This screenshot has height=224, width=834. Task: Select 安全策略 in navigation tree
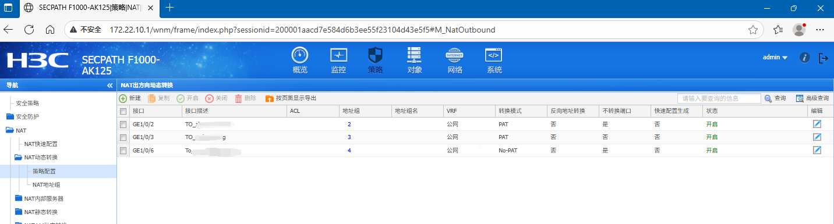[x=27, y=103]
